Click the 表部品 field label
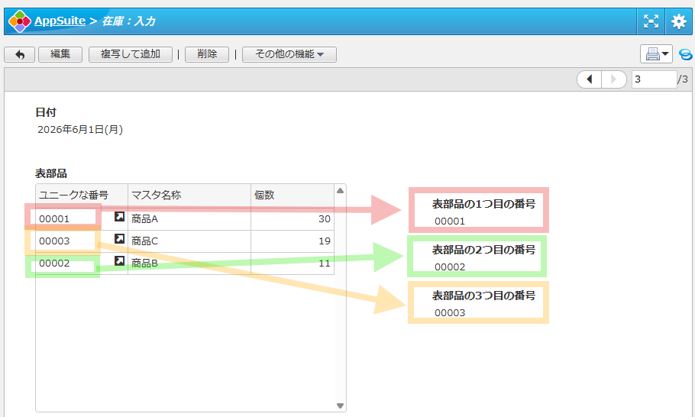This screenshot has height=417, width=695. tap(51, 173)
